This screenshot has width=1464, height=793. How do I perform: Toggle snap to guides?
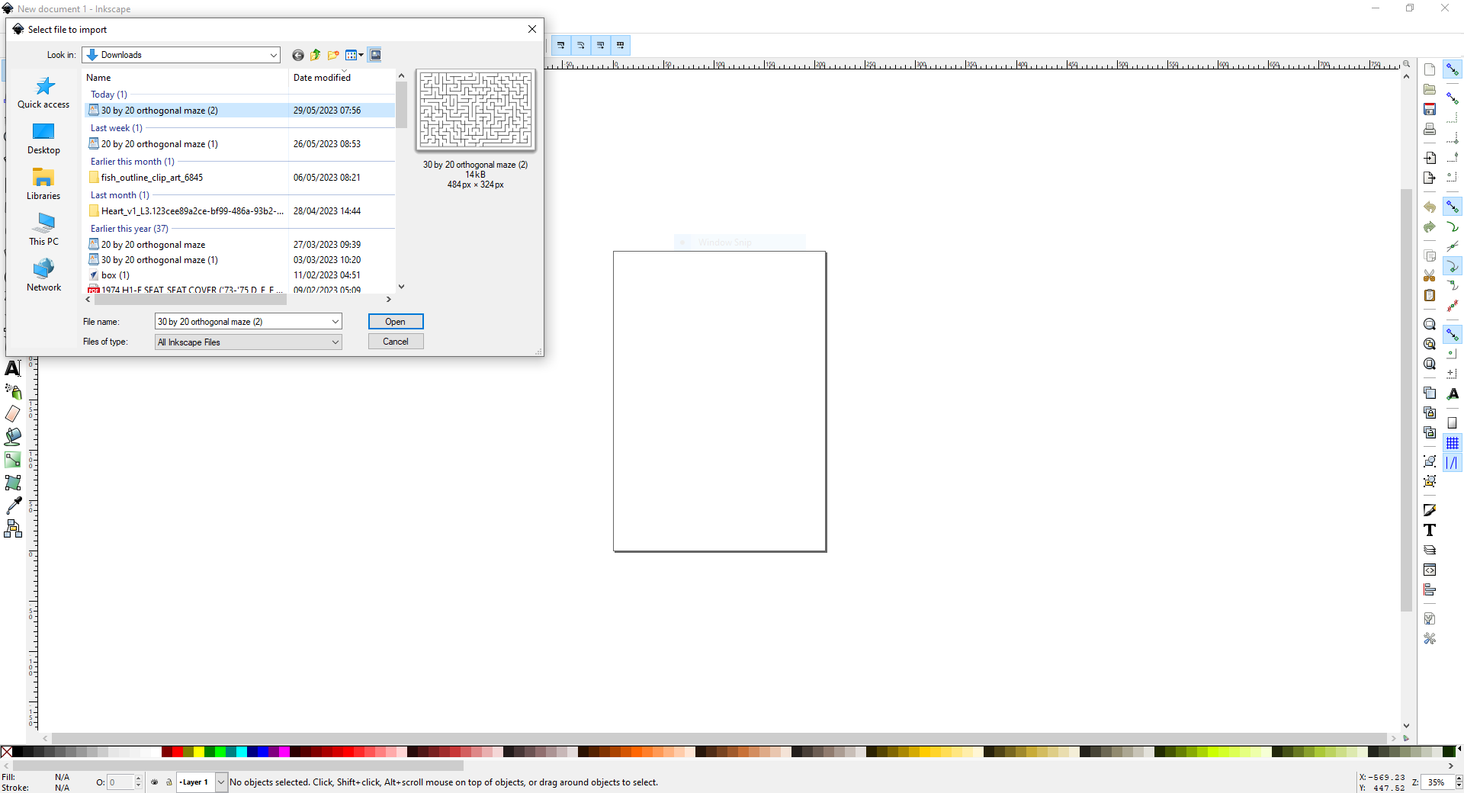(x=1453, y=463)
